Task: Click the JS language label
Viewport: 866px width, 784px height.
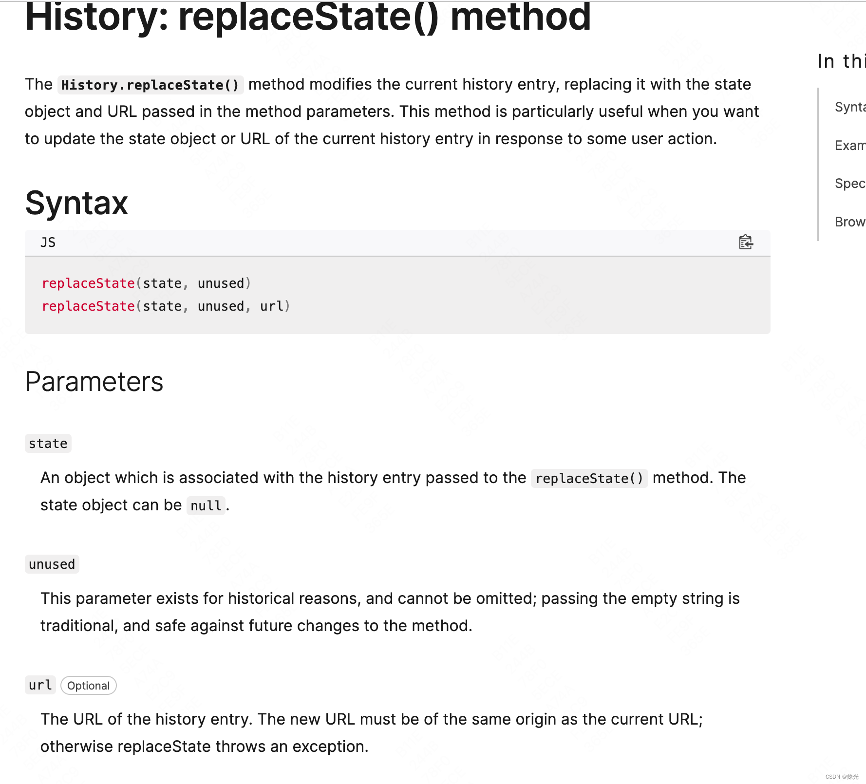Action: 48,243
